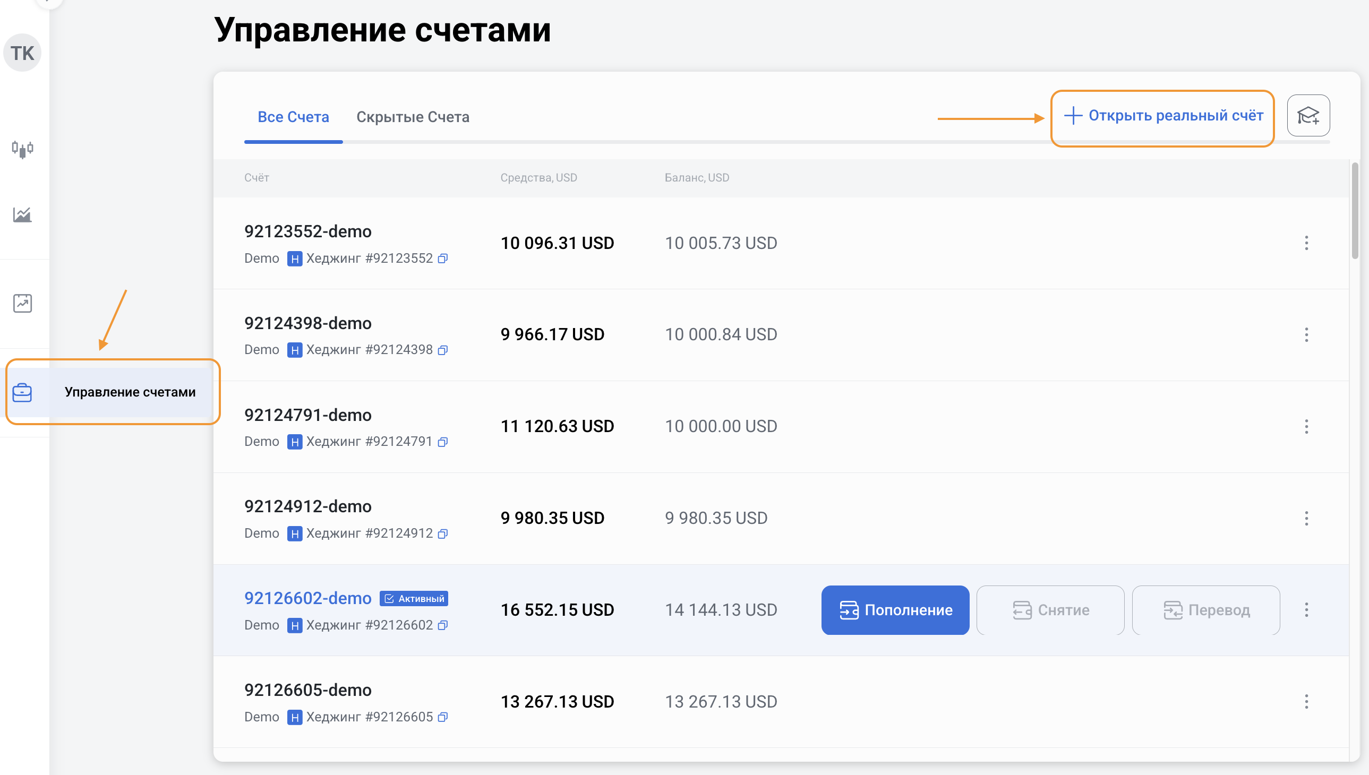This screenshot has width=1369, height=775.
Task: Open three-dot menu for 92124912-demo
Action: point(1306,518)
